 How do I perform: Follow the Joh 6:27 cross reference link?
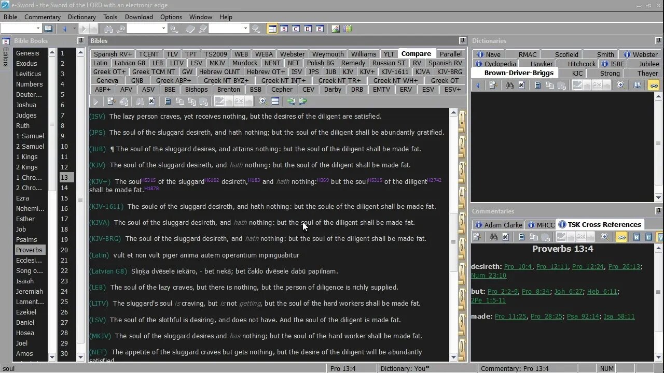click(x=569, y=292)
